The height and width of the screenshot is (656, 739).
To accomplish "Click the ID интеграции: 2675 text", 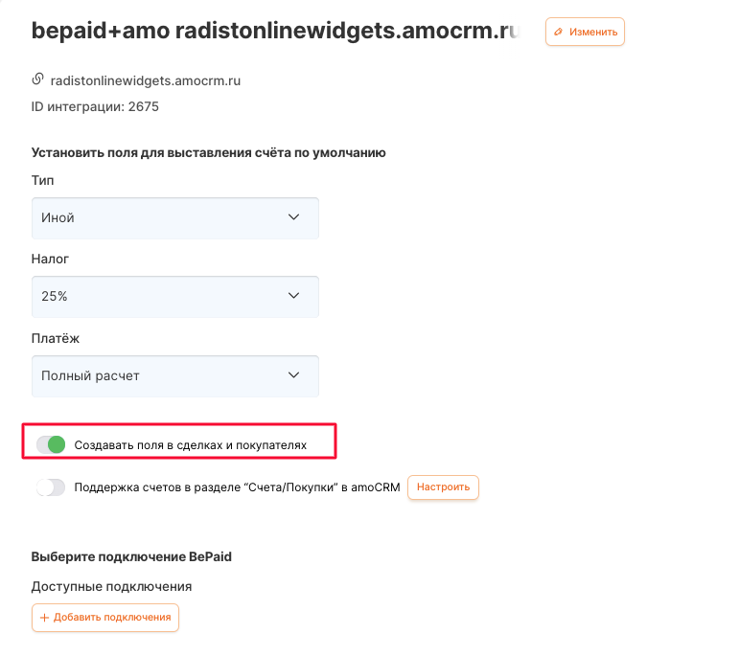I will pyautogui.click(x=95, y=106).
